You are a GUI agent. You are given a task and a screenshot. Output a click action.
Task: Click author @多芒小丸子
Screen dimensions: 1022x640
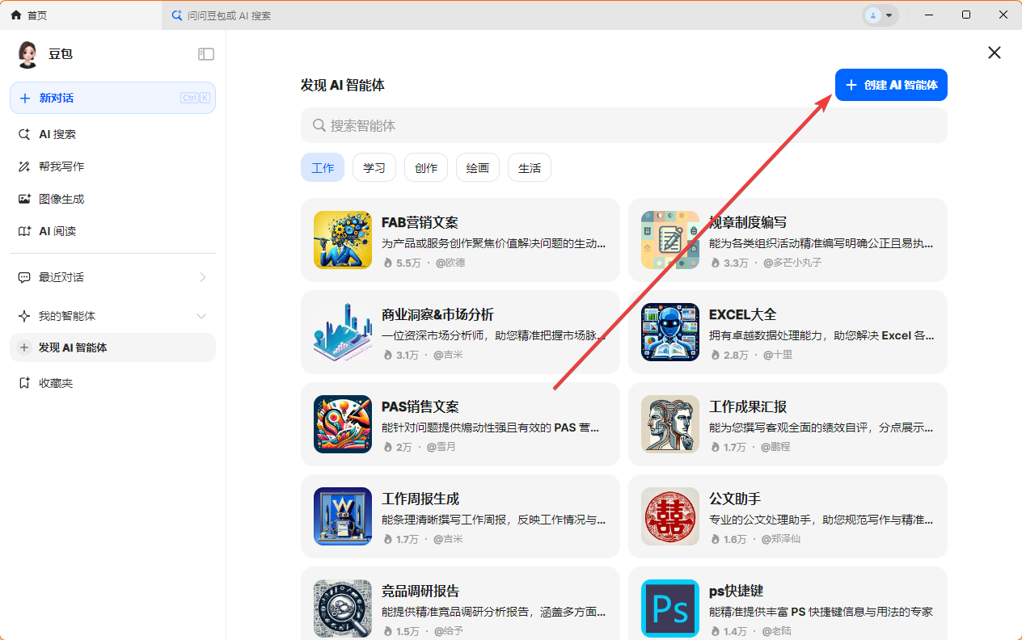tap(792, 263)
